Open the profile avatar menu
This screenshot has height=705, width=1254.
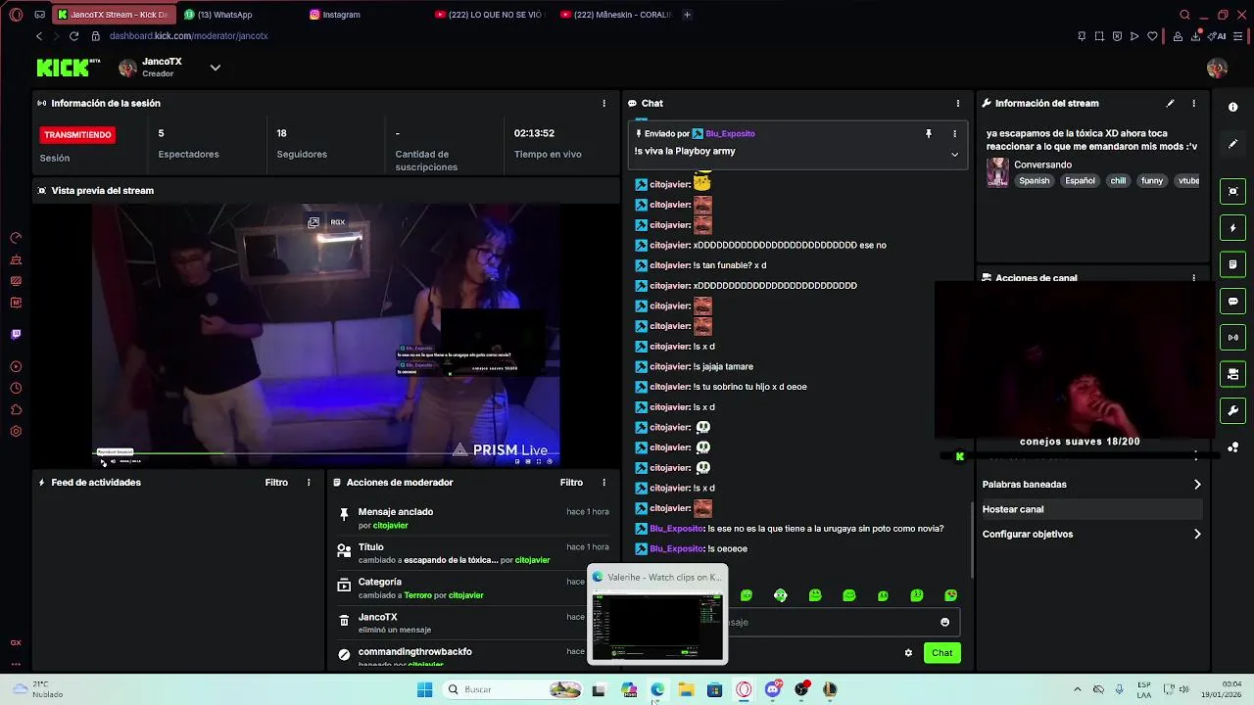coord(1217,68)
